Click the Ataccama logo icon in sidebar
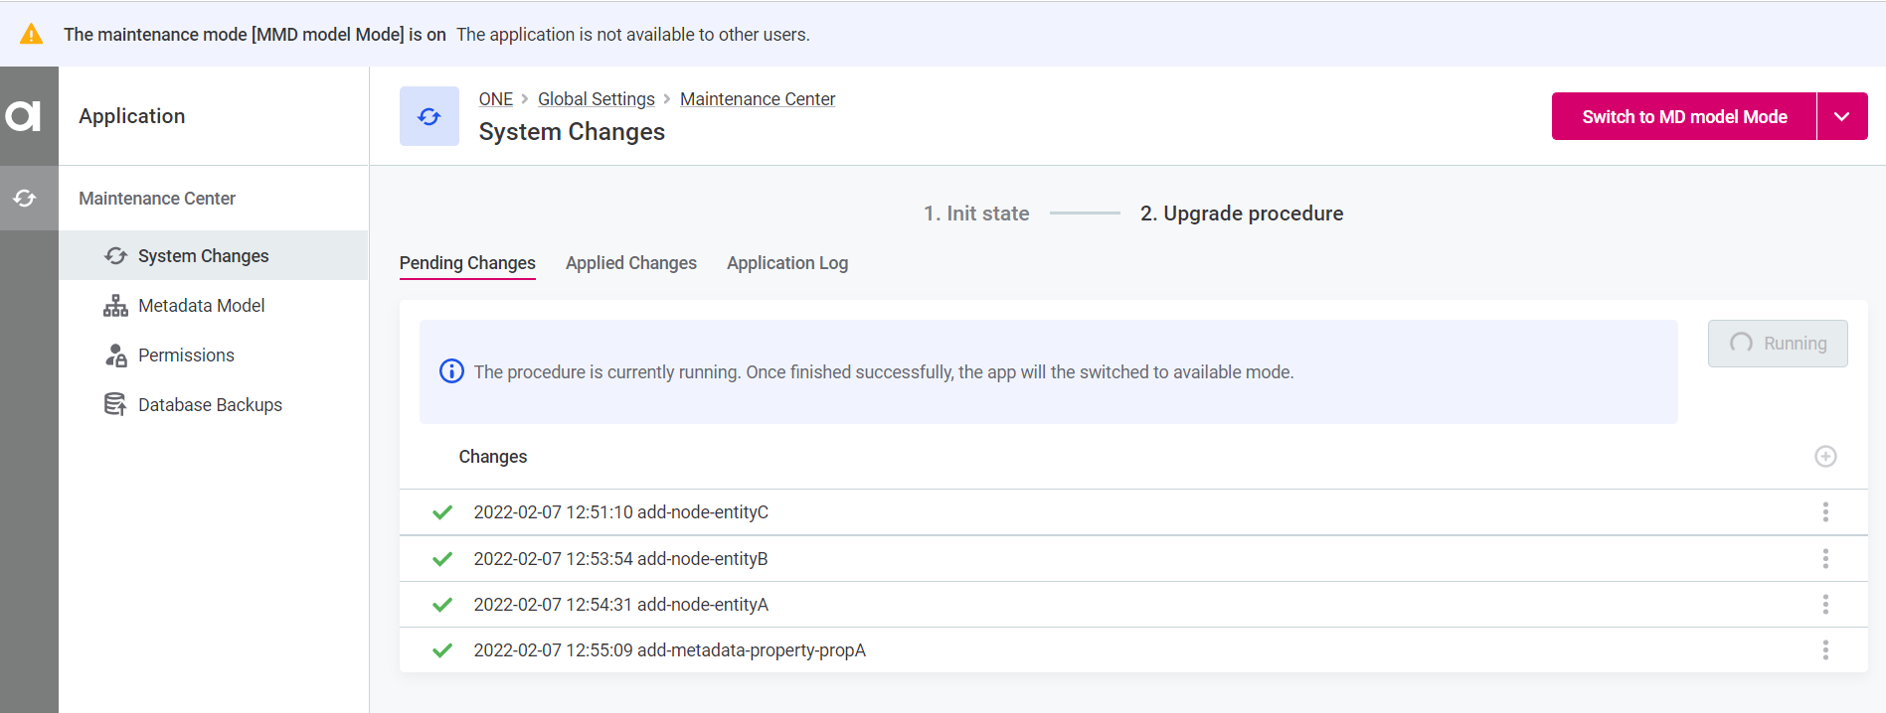Image resolution: width=1886 pixels, height=713 pixels. [x=24, y=116]
